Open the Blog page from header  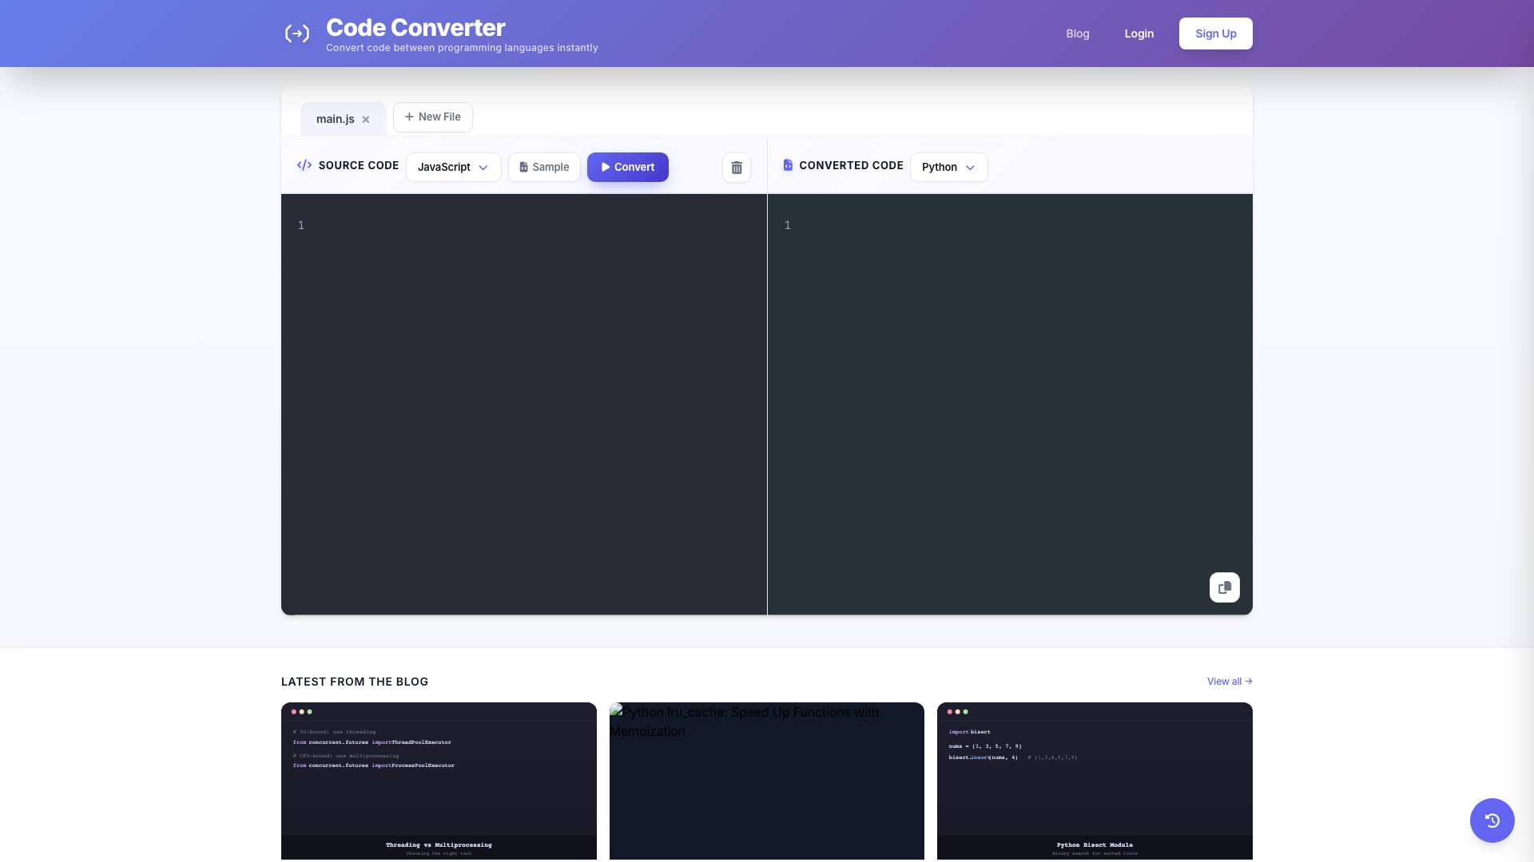[x=1077, y=34]
